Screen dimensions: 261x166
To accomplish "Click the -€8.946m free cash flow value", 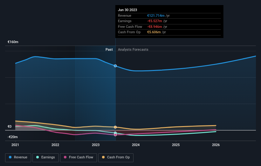I will 155,27.
